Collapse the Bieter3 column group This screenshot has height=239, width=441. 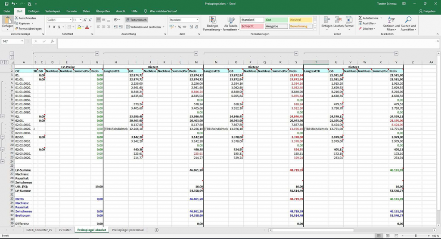coord(396,53)
